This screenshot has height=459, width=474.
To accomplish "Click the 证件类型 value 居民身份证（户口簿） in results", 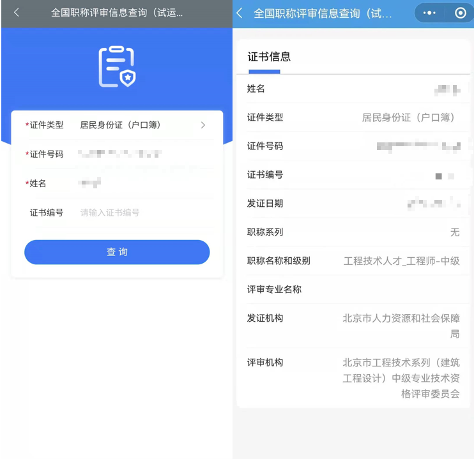I will 408,117.
